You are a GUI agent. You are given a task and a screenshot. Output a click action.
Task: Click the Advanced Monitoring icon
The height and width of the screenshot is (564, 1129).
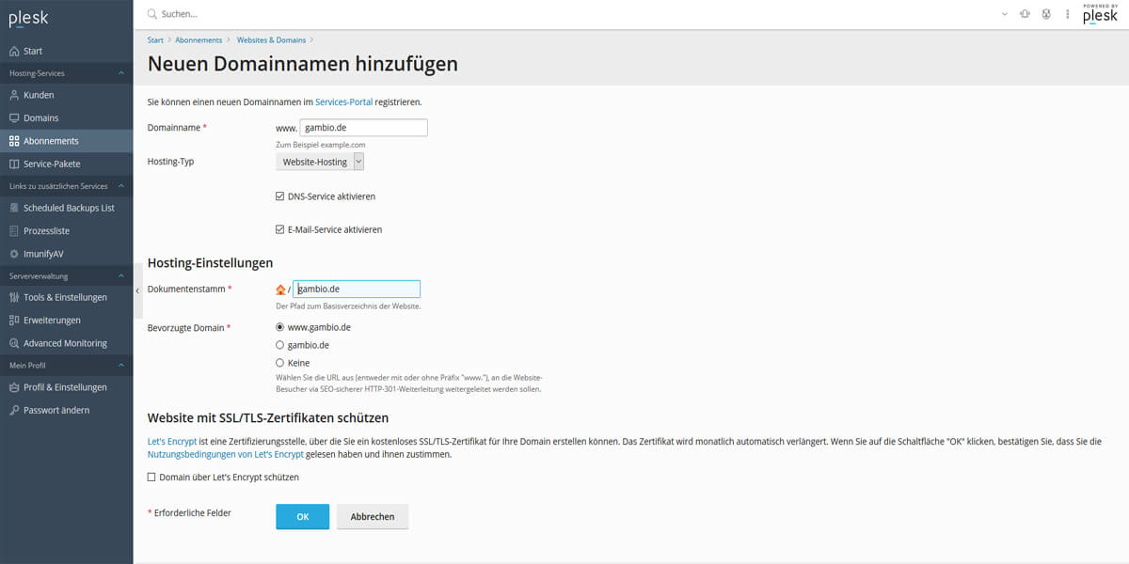[14, 343]
